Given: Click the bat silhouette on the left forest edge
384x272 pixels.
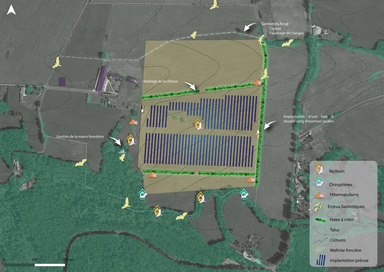Looking at the screenshot, I should [80, 162].
